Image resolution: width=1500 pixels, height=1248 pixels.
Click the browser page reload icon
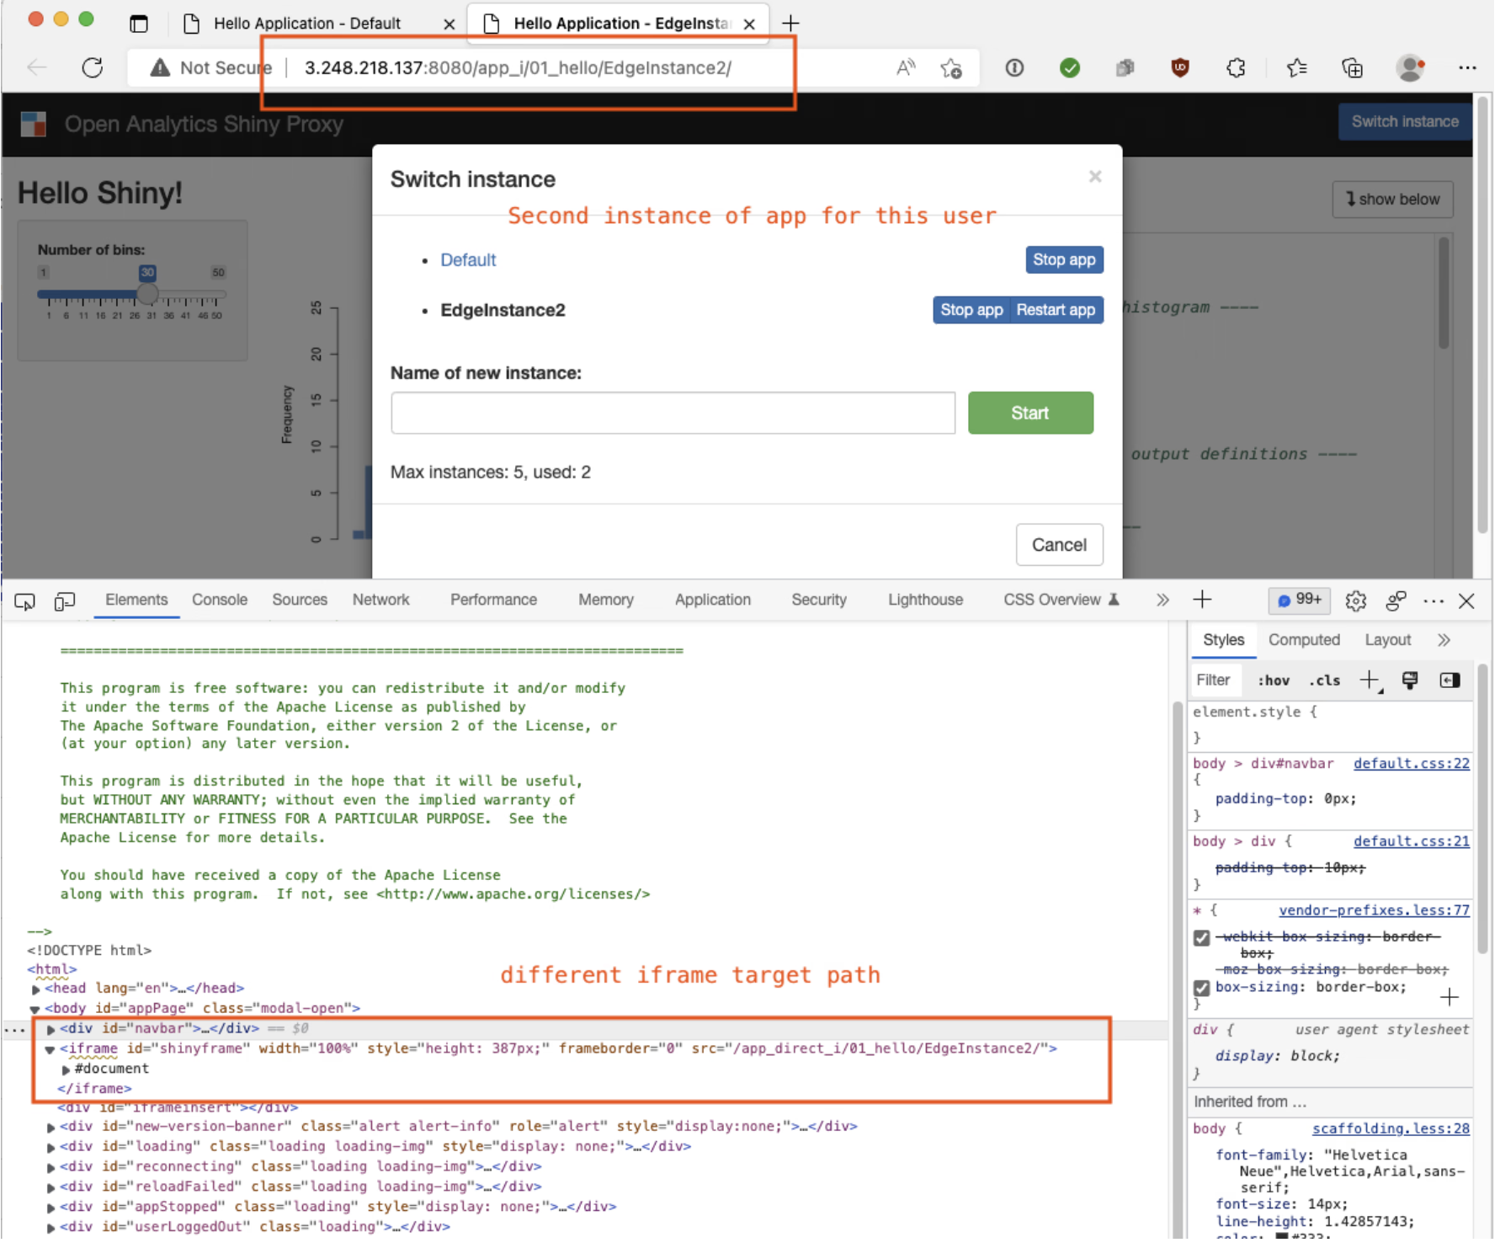pos(93,68)
